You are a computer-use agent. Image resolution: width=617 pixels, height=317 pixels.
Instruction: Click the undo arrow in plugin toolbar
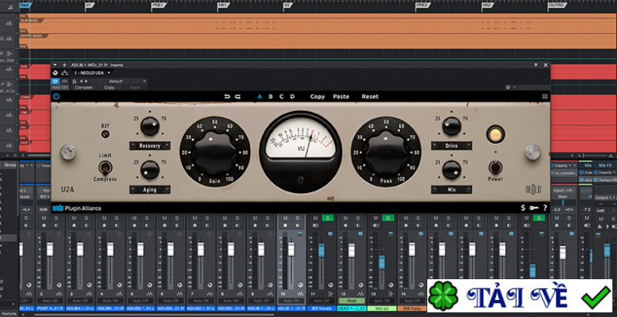(x=227, y=96)
